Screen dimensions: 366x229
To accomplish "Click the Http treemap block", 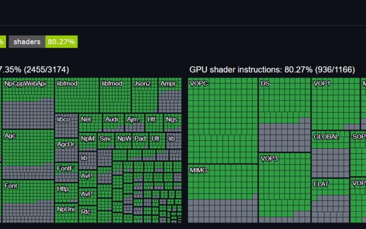I will pos(66,192).
